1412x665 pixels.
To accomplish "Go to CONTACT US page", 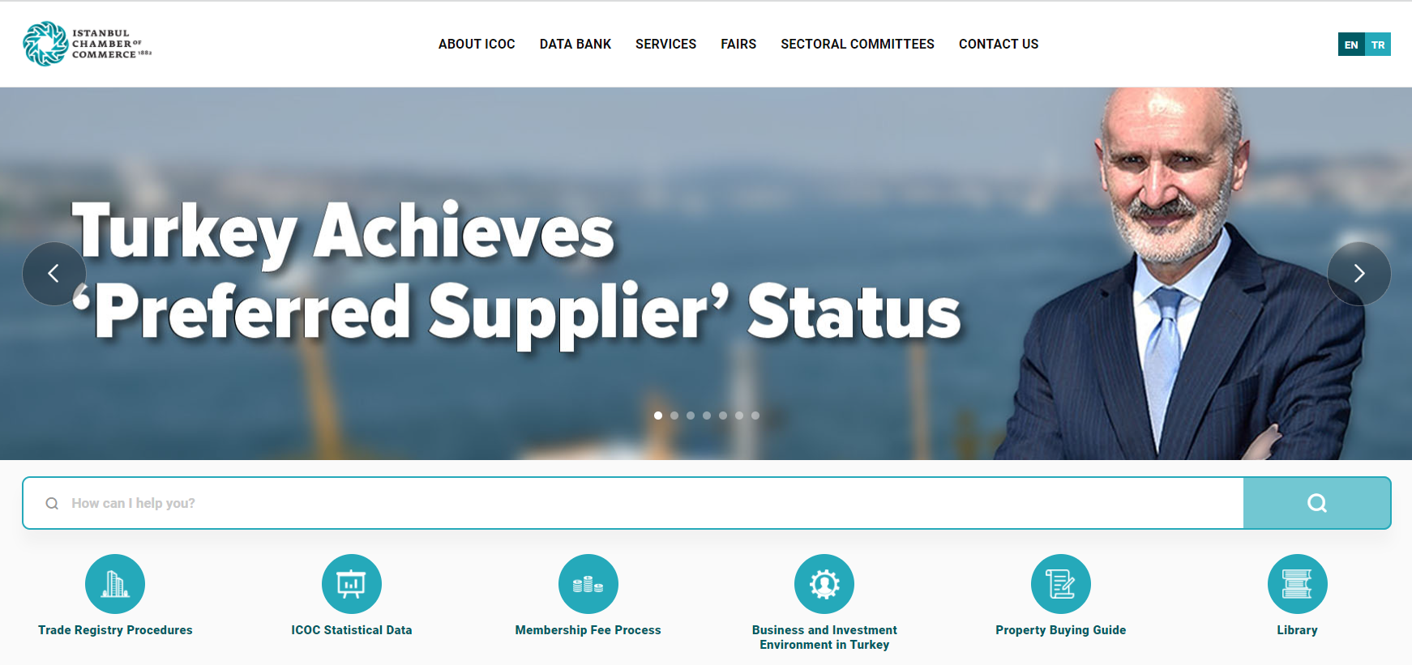I will 999,45.
